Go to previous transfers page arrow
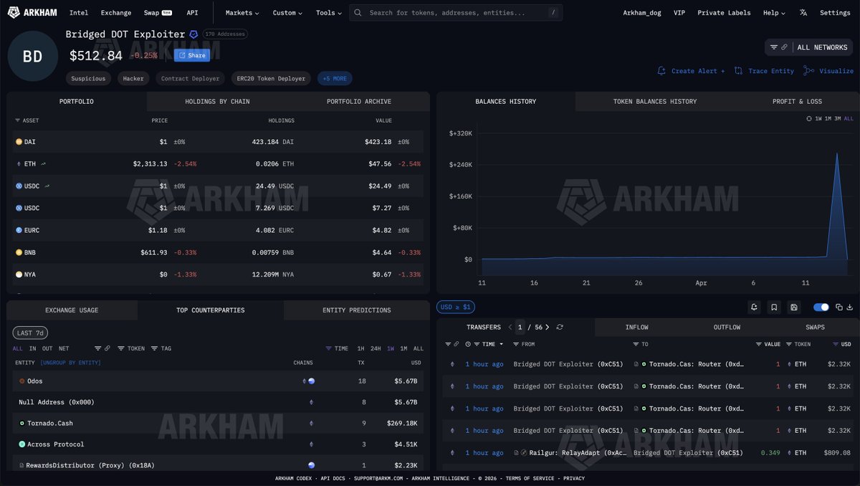The image size is (860, 486). tap(510, 327)
